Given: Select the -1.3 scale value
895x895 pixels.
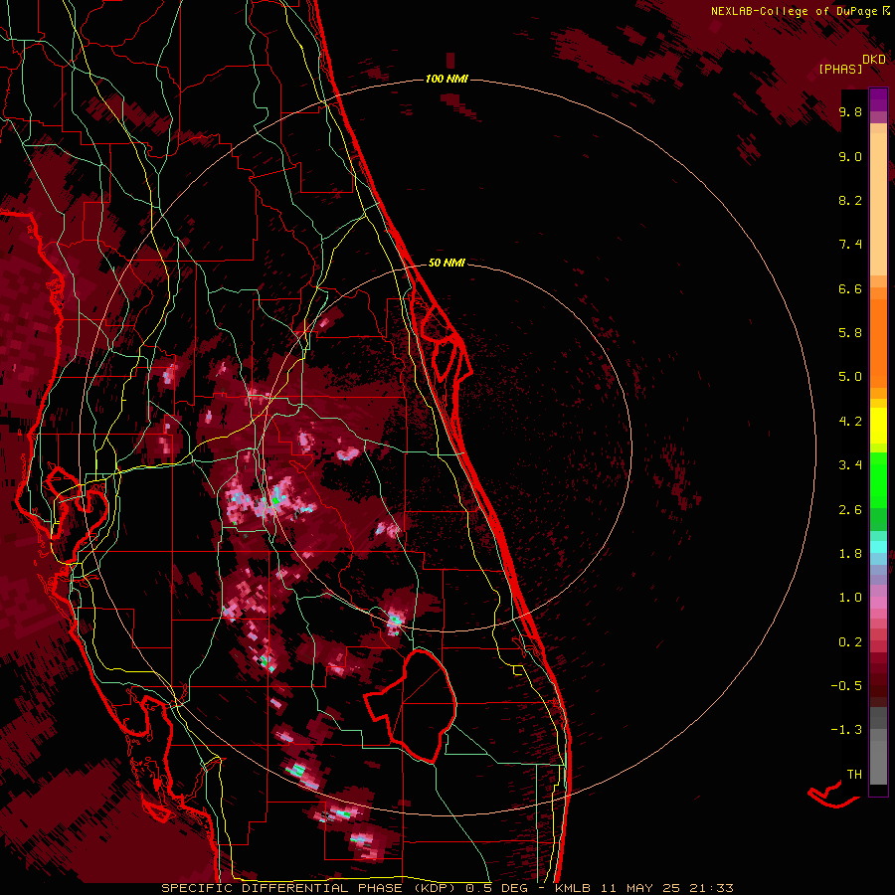Looking at the screenshot, I should pyautogui.click(x=846, y=730).
